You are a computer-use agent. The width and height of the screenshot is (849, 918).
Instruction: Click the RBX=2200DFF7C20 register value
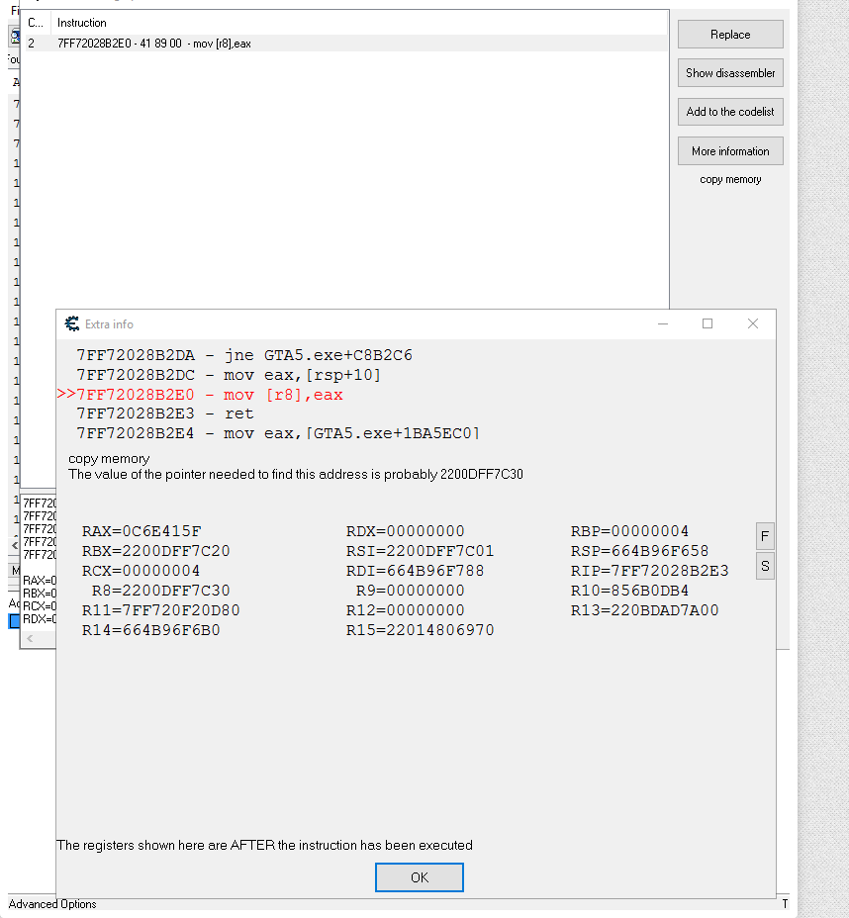click(x=155, y=551)
